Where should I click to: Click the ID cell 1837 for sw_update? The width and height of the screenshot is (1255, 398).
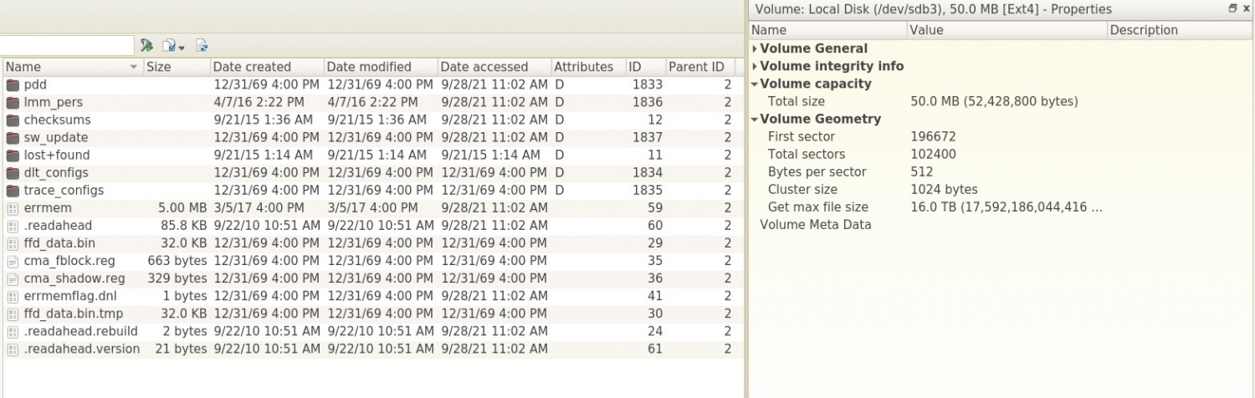coord(648,137)
